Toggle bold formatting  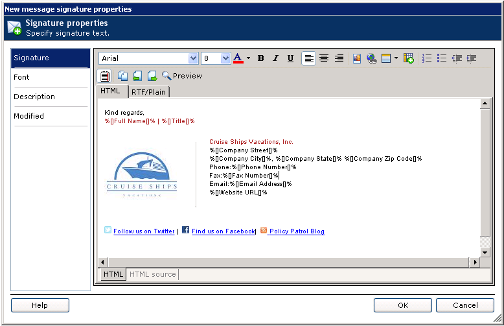pyautogui.click(x=261, y=58)
